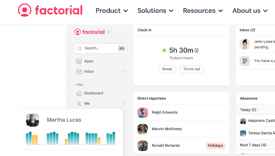This screenshot has width=275, height=156.
Task: Click the Inbox tray icon in sidebar
Action: point(79,72)
